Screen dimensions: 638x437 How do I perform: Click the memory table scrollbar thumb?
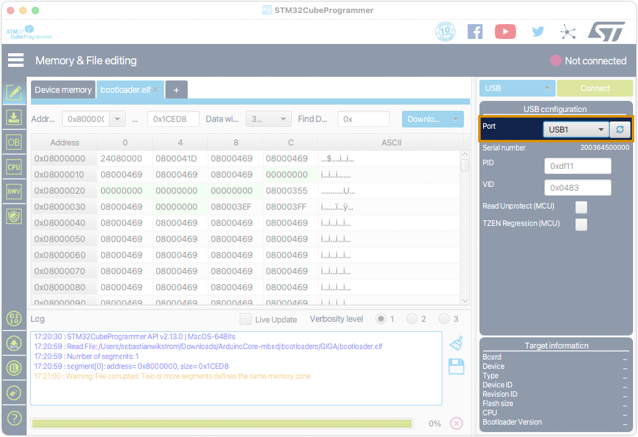(x=465, y=165)
